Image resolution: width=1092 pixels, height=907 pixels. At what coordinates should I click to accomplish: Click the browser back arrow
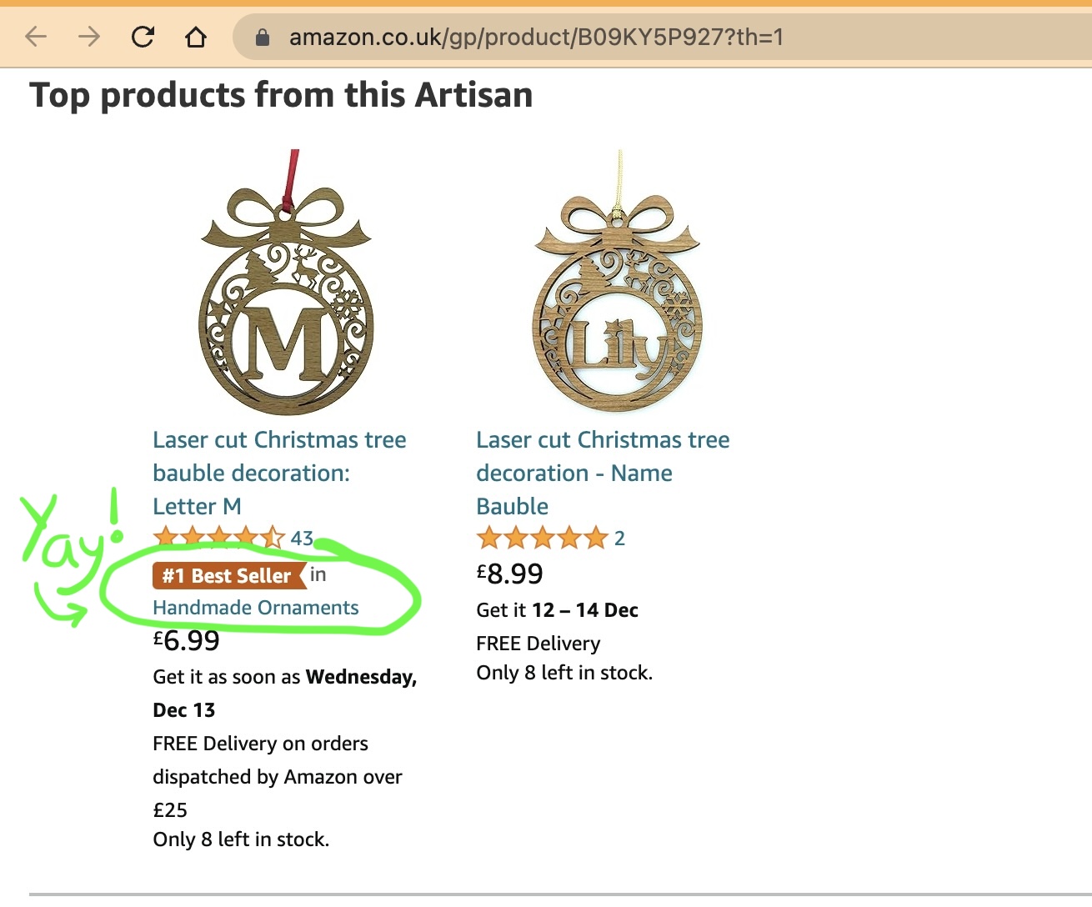35,36
